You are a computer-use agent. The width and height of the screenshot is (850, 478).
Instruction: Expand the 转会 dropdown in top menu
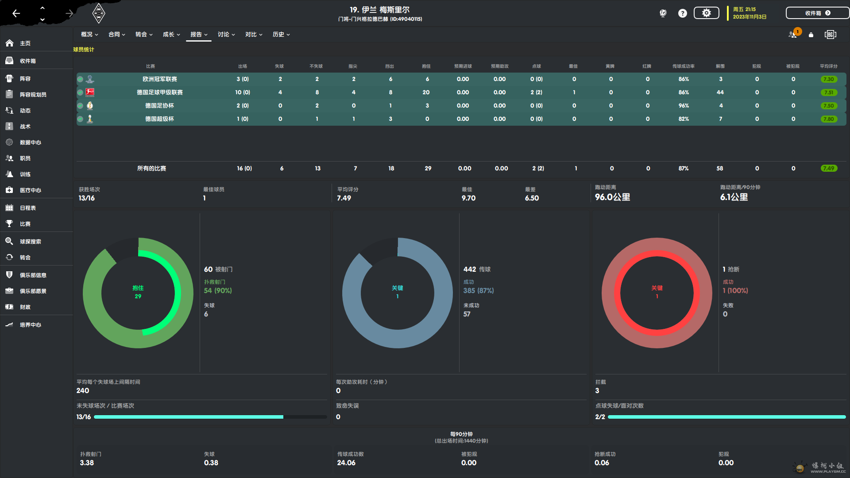click(x=144, y=35)
